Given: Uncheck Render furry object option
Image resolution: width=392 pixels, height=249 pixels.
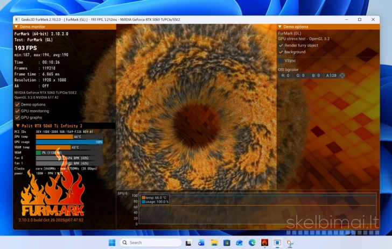Looking at the screenshot, I should pyautogui.click(x=281, y=45).
